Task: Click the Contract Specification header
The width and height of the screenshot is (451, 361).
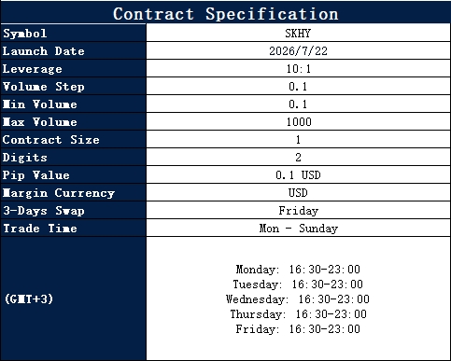Action: (x=225, y=12)
